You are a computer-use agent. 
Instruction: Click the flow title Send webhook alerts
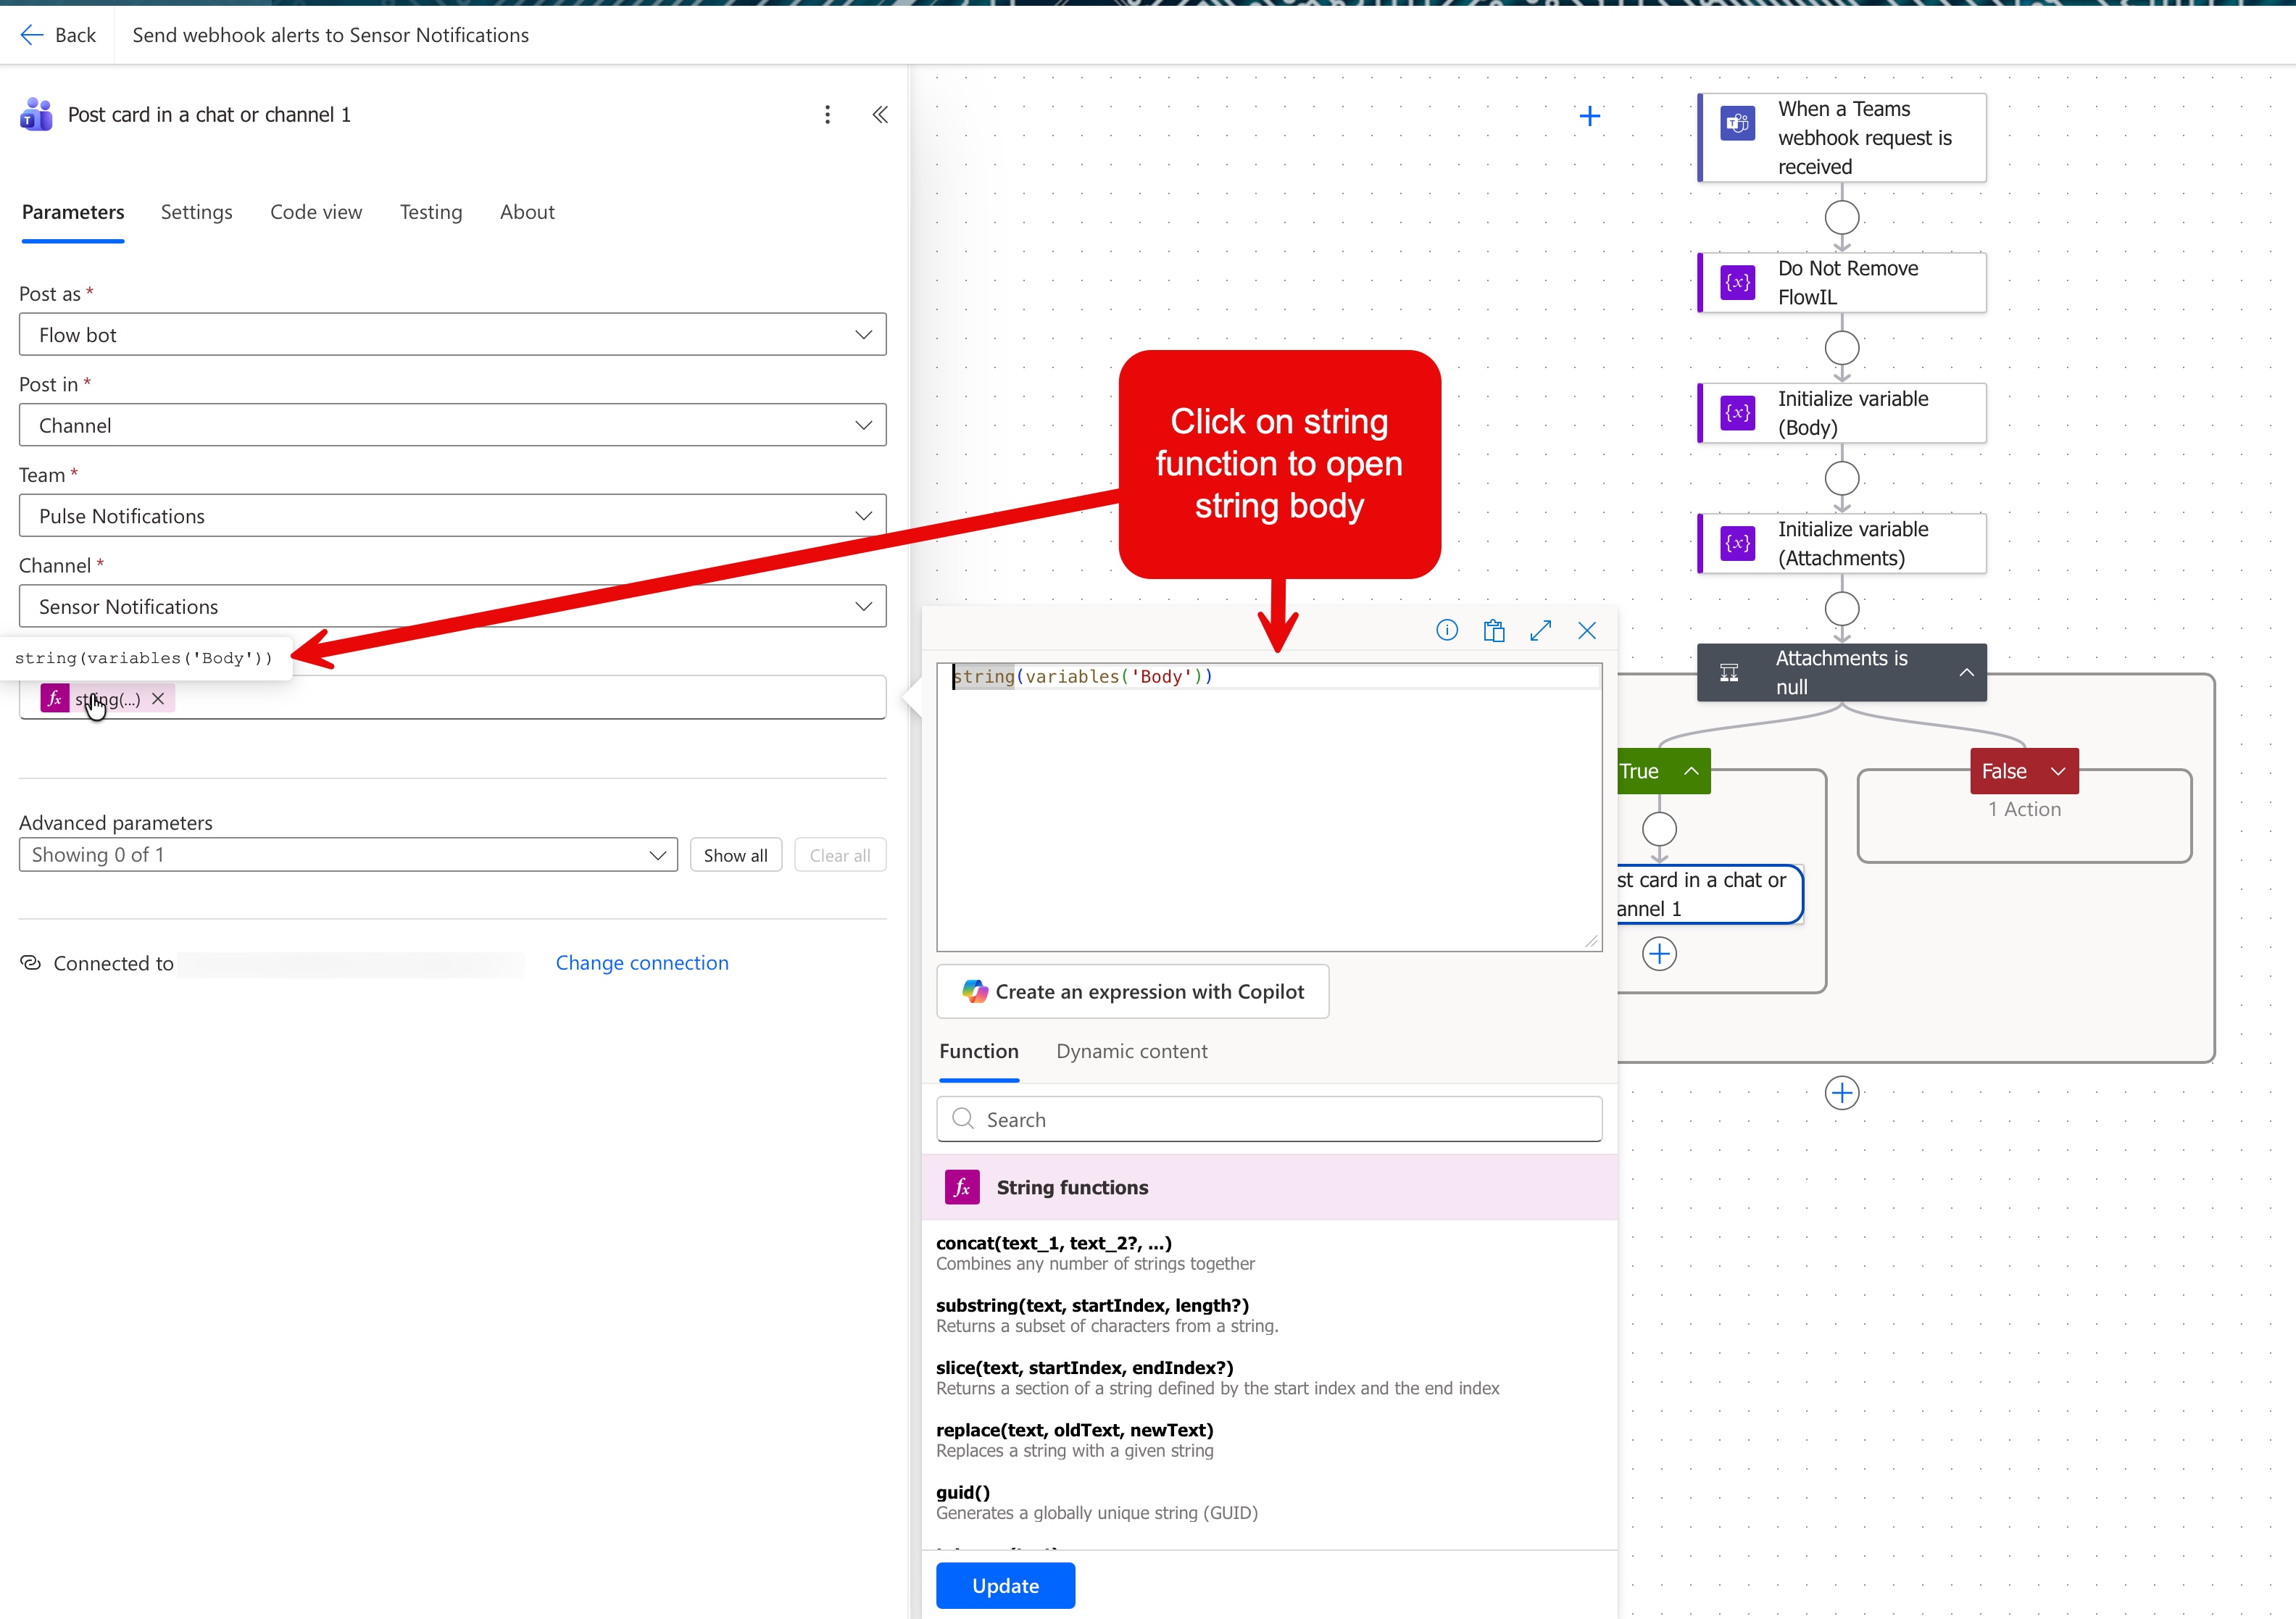331,35
